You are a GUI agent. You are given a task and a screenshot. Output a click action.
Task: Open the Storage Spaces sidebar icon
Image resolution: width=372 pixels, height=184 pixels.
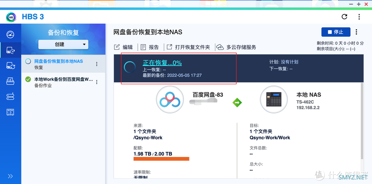click(x=10, y=97)
